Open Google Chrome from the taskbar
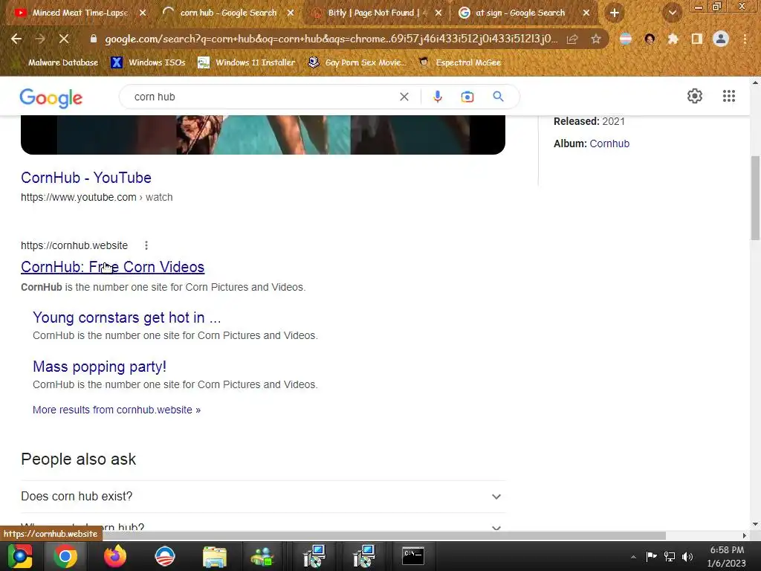 click(x=65, y=556)
